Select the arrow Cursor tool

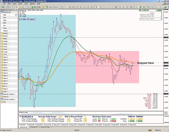click(97, 7)
